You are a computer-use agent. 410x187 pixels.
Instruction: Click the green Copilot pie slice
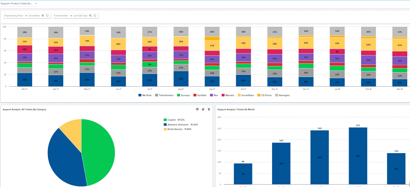(100, 151)
